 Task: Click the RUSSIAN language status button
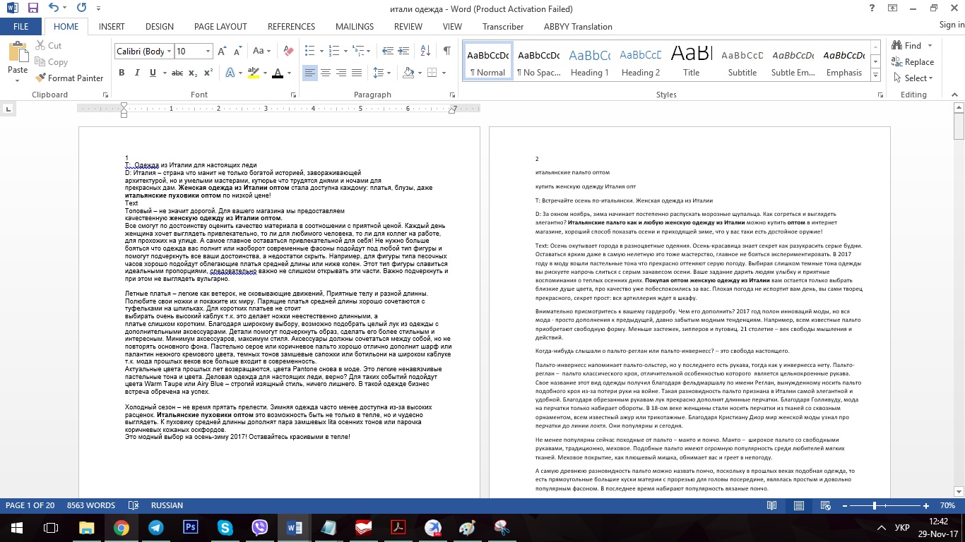[167, 505]
